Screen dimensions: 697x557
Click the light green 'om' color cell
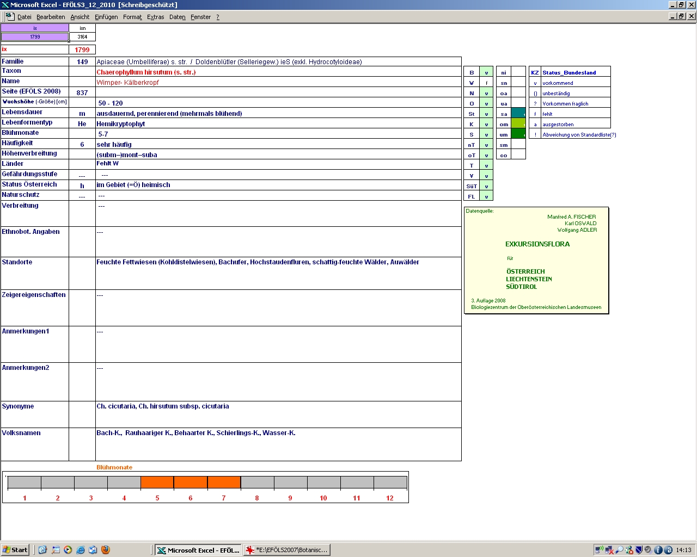(x=518, y=124)
